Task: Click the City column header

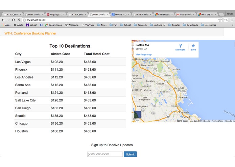Action: (x=18, y=54)
